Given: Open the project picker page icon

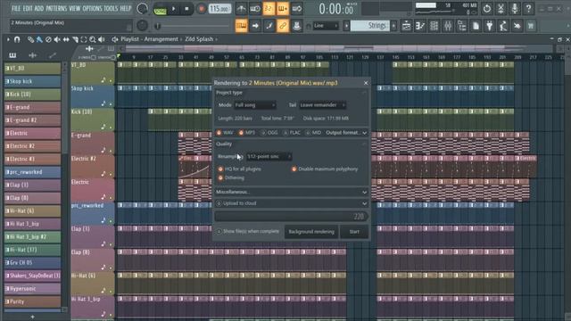Looking at the screenshot, I should click(476, 26).
